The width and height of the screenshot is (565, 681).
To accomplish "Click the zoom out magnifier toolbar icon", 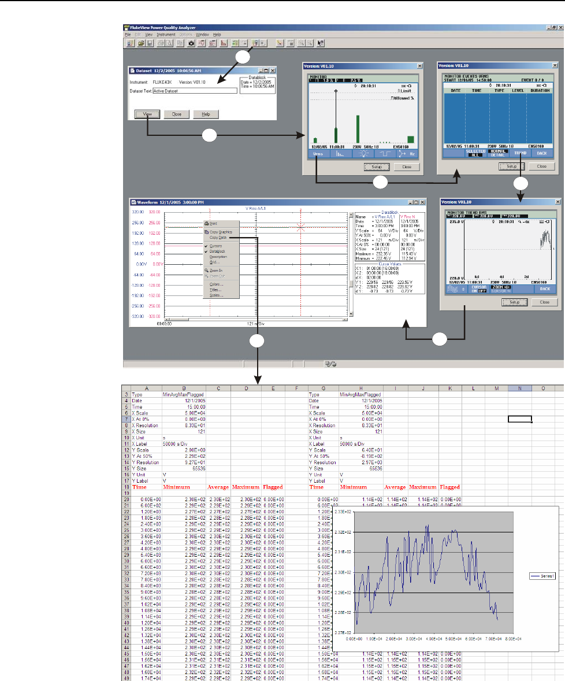I will tap(310, 43).
